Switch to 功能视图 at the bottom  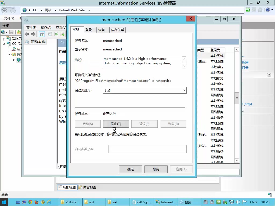click(67, 187)
